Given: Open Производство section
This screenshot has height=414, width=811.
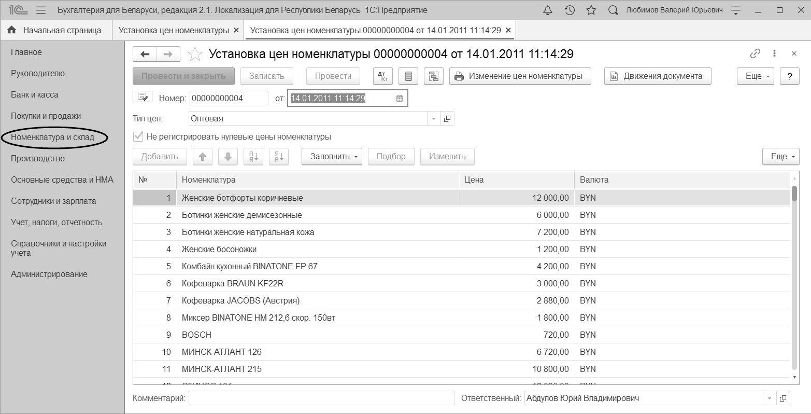Looking at the screenshot, I should 38,159.
